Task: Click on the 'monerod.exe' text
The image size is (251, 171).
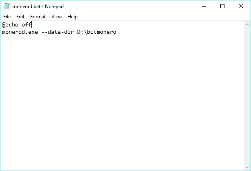Action: click(x=20, y=32)
